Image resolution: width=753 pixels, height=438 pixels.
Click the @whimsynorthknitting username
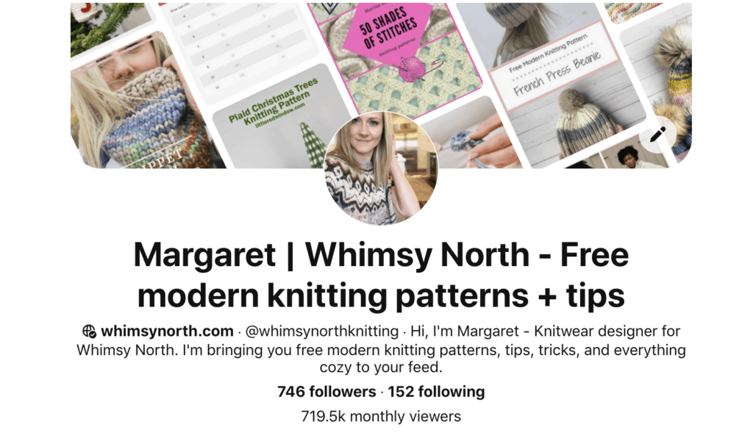(322, 331)
